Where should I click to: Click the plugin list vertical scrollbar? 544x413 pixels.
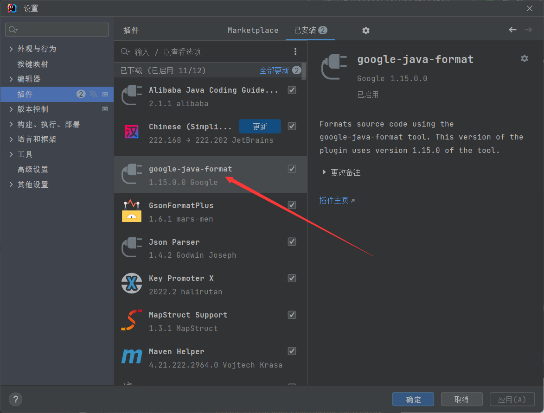304,72
